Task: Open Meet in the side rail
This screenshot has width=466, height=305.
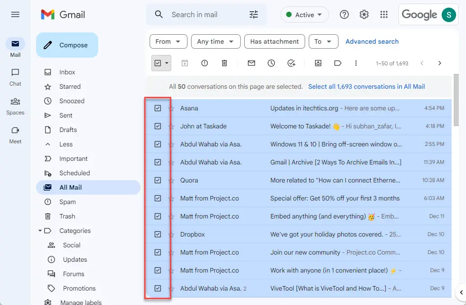Action: point(15,135)
